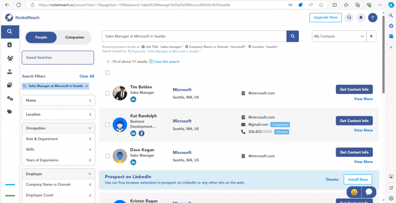
Task: Add page to favorites star
Action: (x=321, y=5)
